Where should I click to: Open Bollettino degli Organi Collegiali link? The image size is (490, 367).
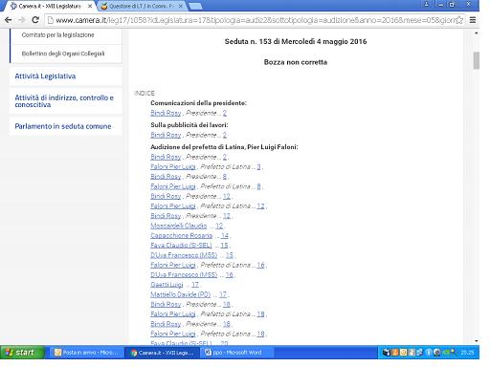coord(63,54)
